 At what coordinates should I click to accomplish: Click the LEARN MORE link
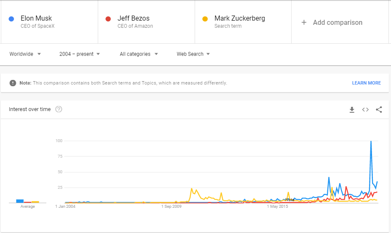click(366, 83)
